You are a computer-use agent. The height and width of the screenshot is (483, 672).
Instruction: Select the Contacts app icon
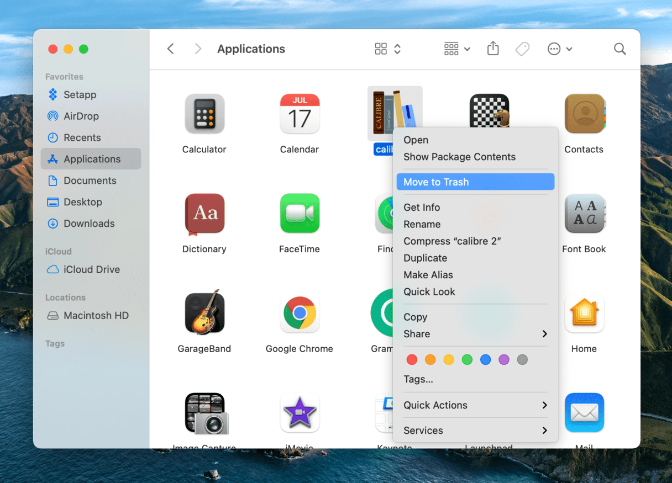pyautogui.click(x=585, y=114)
